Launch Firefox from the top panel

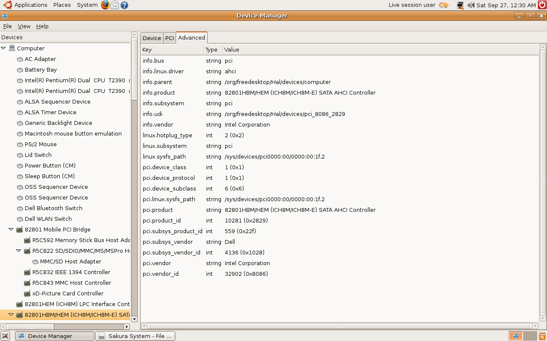(x=105, y=5)
